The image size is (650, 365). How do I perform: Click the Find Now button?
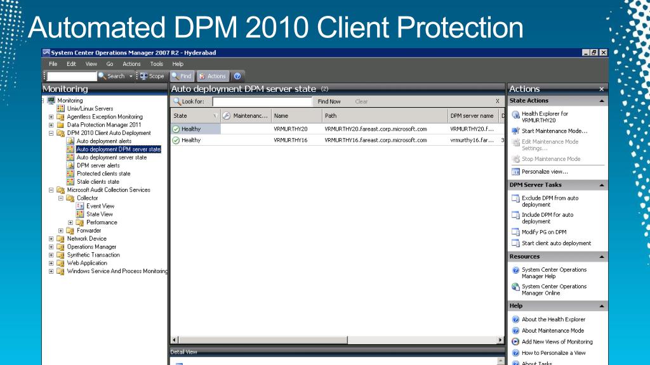pyautogui.click(x=329, y=101)
